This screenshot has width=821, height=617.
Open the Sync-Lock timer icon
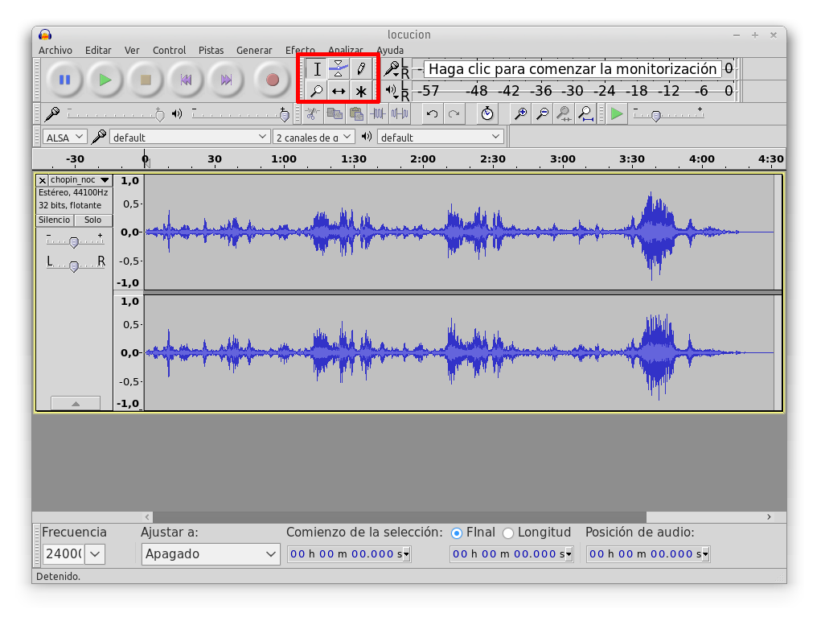[x=487, y=113]
